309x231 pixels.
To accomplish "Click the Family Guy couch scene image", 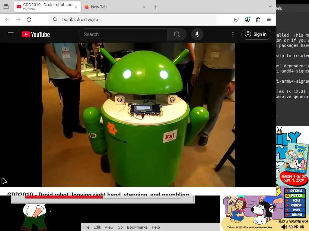I will (252, 210).
